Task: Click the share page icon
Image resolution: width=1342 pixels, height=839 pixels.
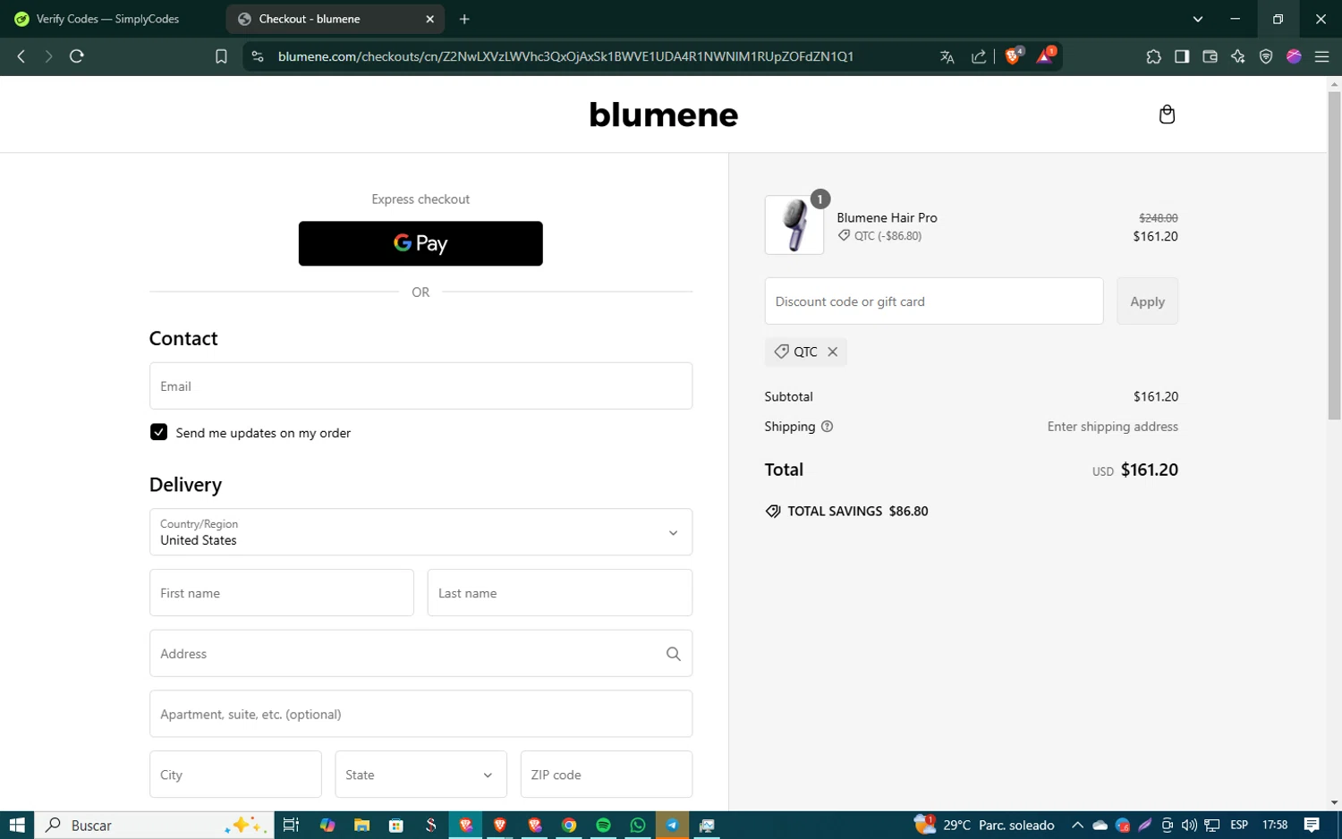Action: tap(979, 56)
